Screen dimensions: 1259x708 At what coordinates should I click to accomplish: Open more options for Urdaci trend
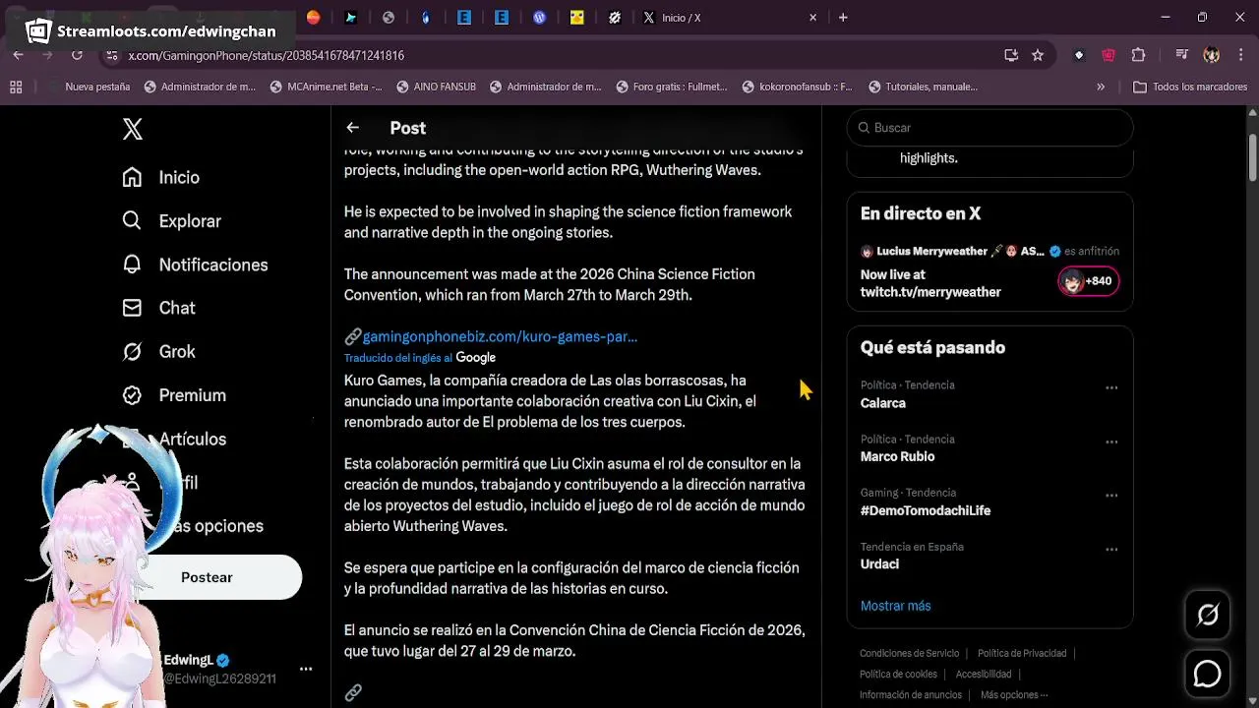1111,550
